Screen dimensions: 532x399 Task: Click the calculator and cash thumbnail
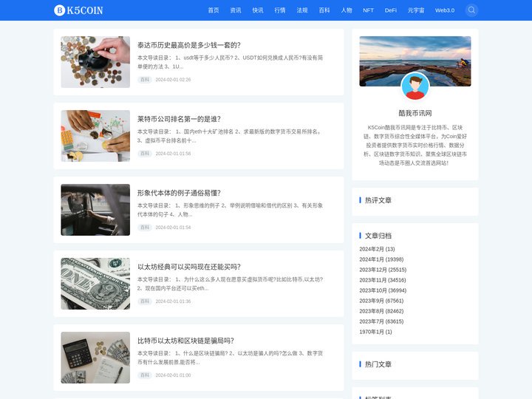coord(95,358)
